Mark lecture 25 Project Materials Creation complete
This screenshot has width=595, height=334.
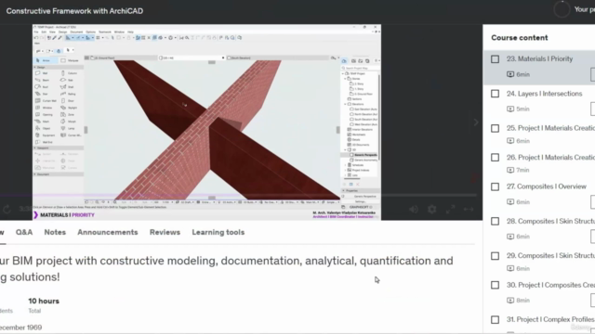(x=495, y=128)
